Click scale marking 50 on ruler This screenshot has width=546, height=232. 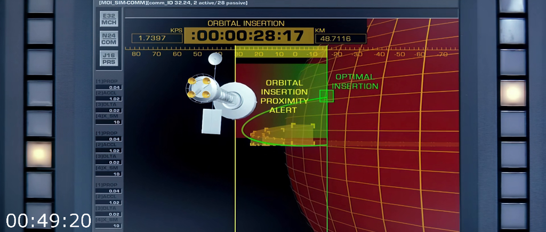(x=197, y=54)
